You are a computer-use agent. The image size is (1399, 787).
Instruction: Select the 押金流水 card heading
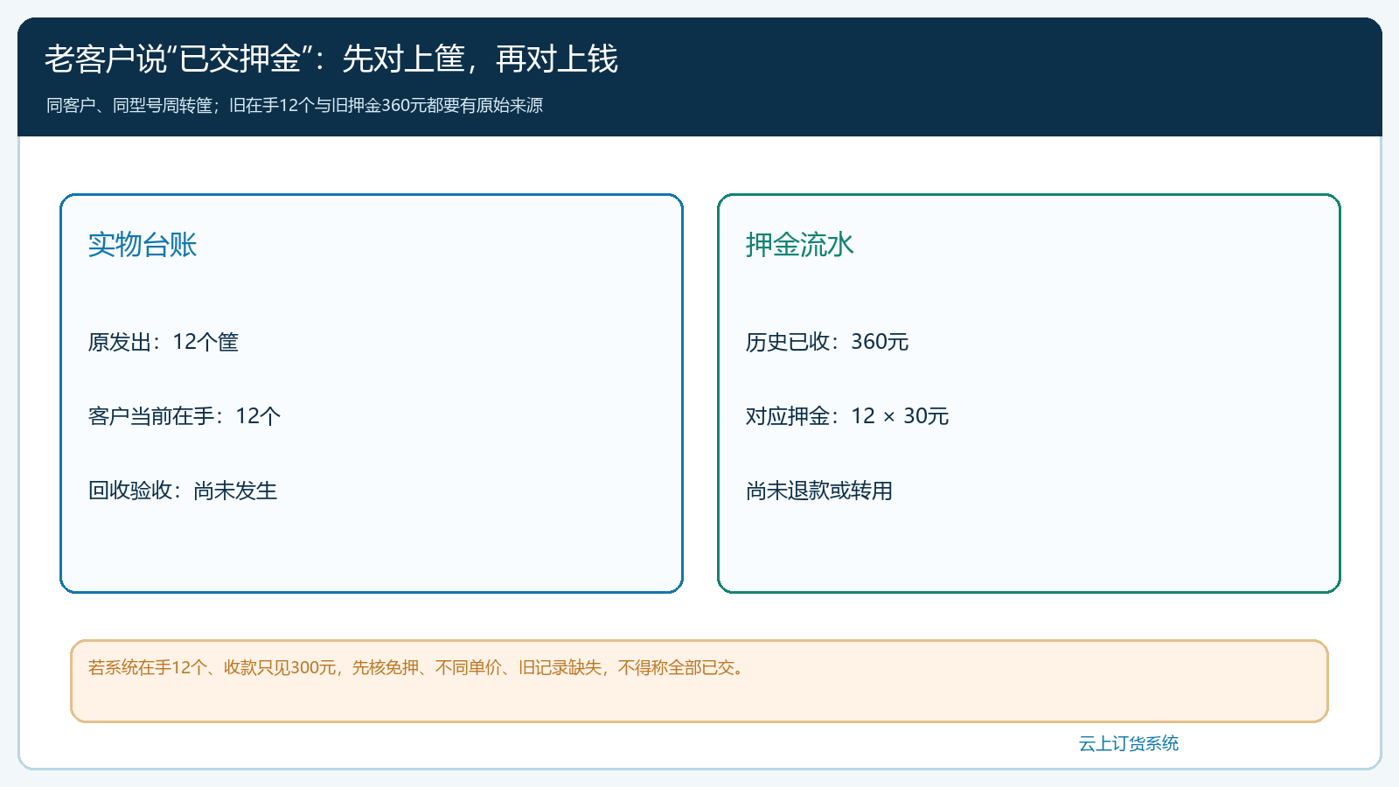pos(800,245)
